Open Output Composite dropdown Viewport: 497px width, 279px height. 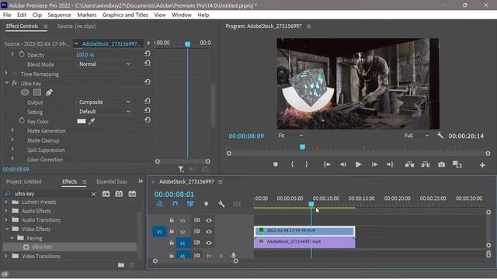pyautogui.click(x=104, y=102)
